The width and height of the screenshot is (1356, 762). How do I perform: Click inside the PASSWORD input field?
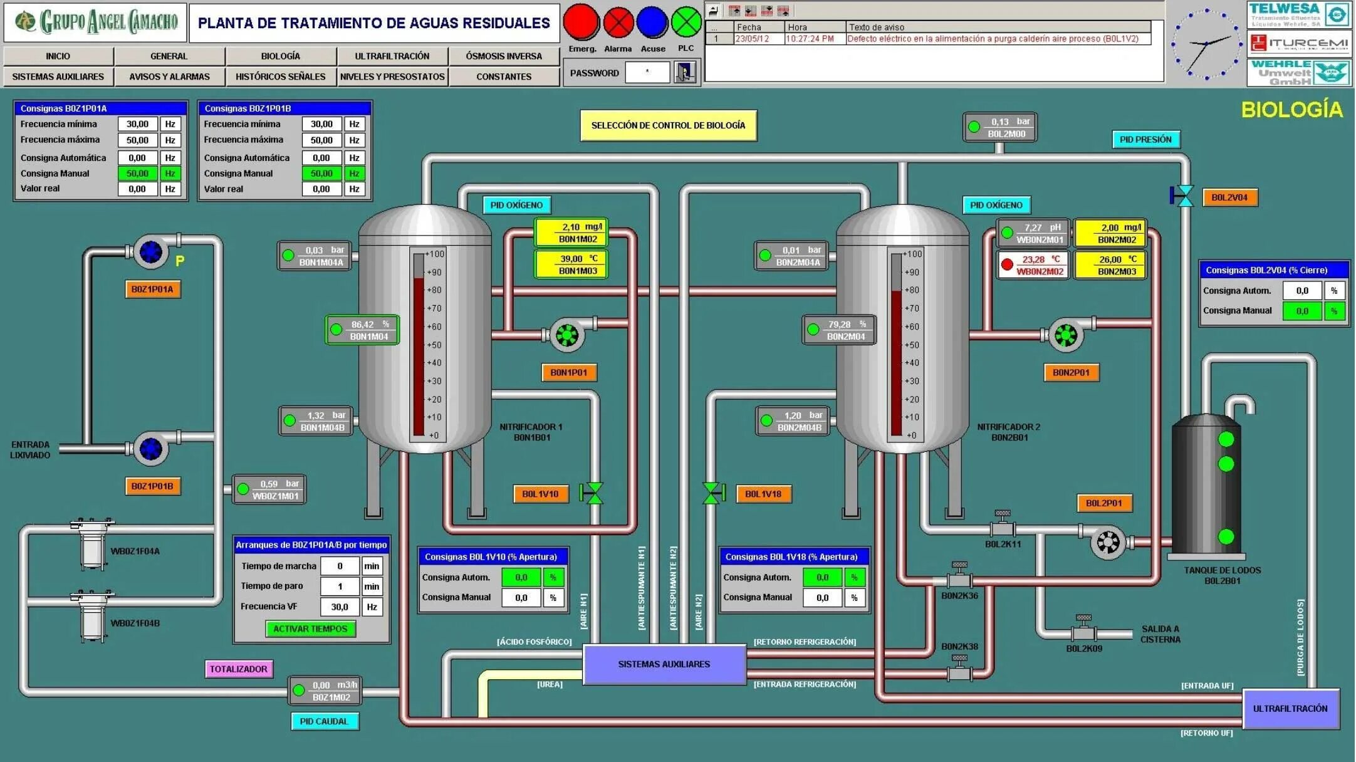point(647,73)
